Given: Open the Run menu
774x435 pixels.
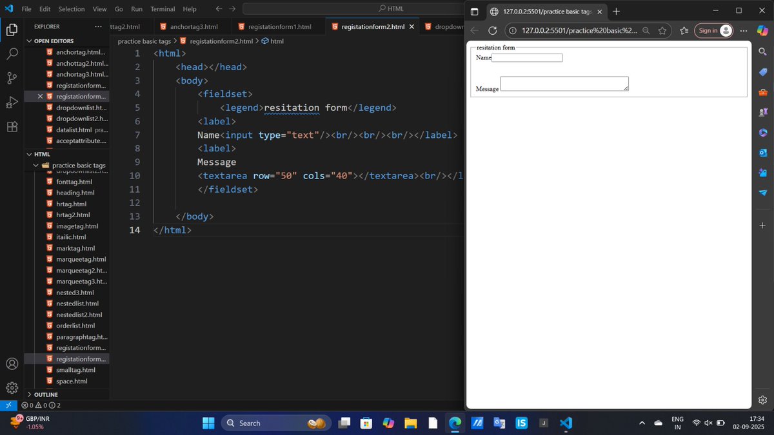Looking at the screenshot, I should pyautogui.click(x=137, y=9).
